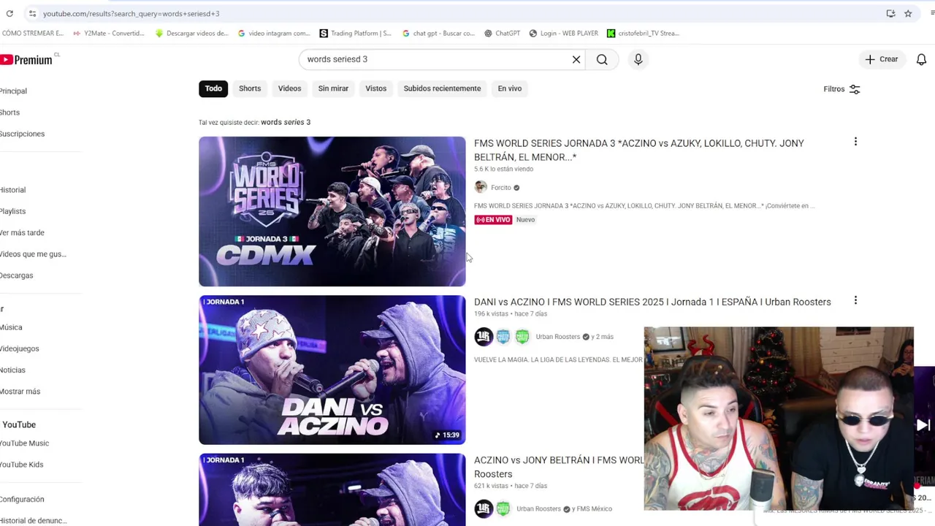This screenshot has width=935, height=526.
Task: Bookmark this page with the star icon
Action: point(908,14)
